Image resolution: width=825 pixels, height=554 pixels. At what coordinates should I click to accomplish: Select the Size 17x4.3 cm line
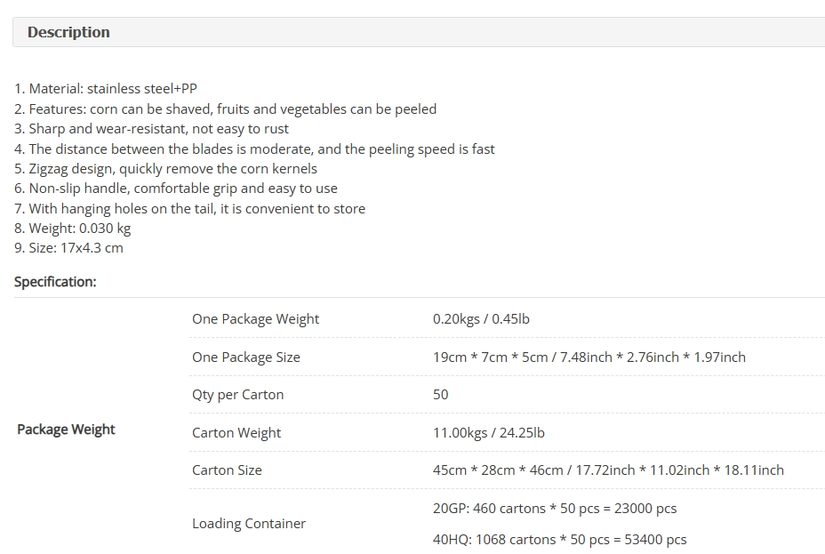(x=69, y=248)
